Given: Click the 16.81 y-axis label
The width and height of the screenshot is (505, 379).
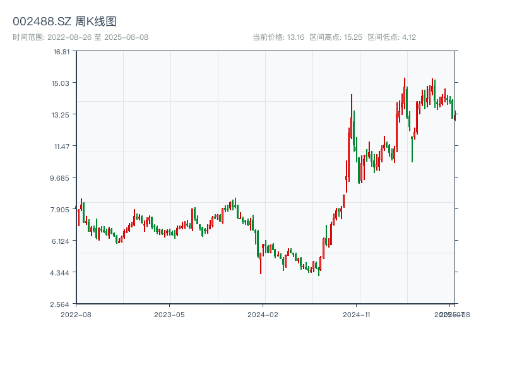Looking at the screenshot, I should click(x=62, y=52).
